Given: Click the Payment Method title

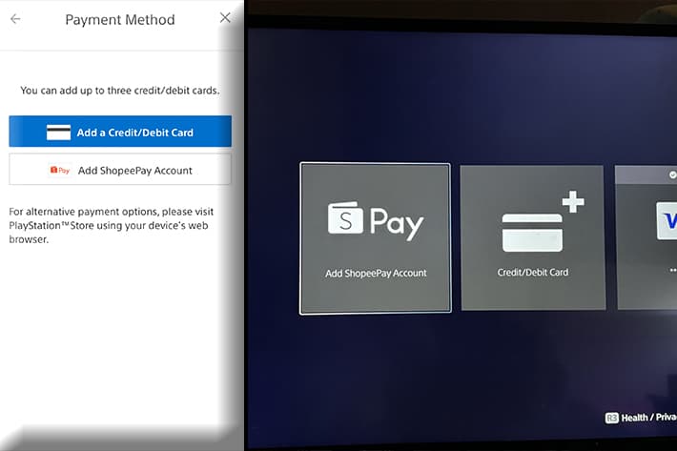Looking at the screenshot, I should (120, 20).
